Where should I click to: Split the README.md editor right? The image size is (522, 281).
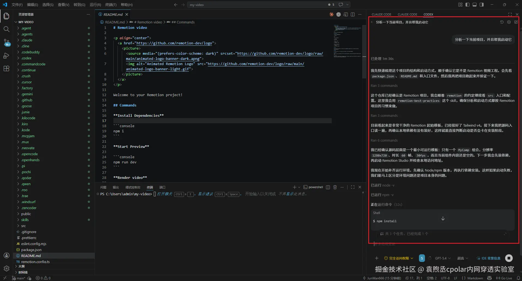[353, 14]
